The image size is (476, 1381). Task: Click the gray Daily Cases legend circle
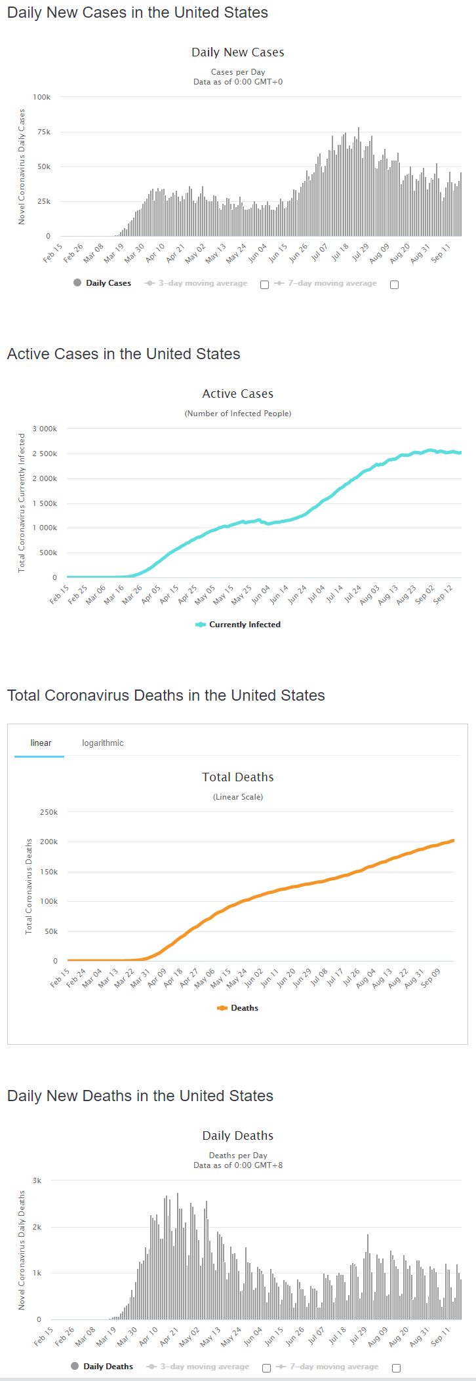point(77,283)
